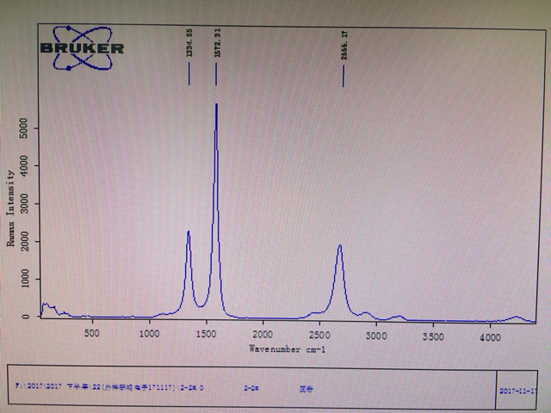Click the file path text in the footer
Screen dimensions: 551x413
[109, 387]
